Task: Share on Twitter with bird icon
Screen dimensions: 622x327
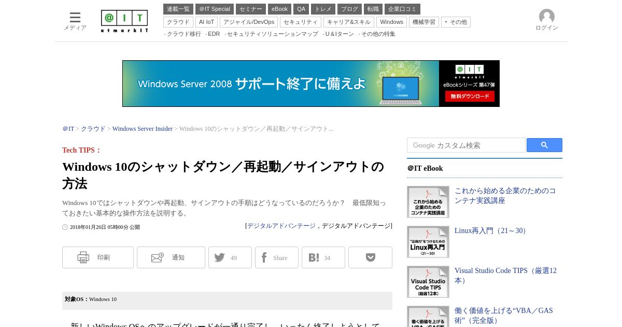Action: click(230, 257)
